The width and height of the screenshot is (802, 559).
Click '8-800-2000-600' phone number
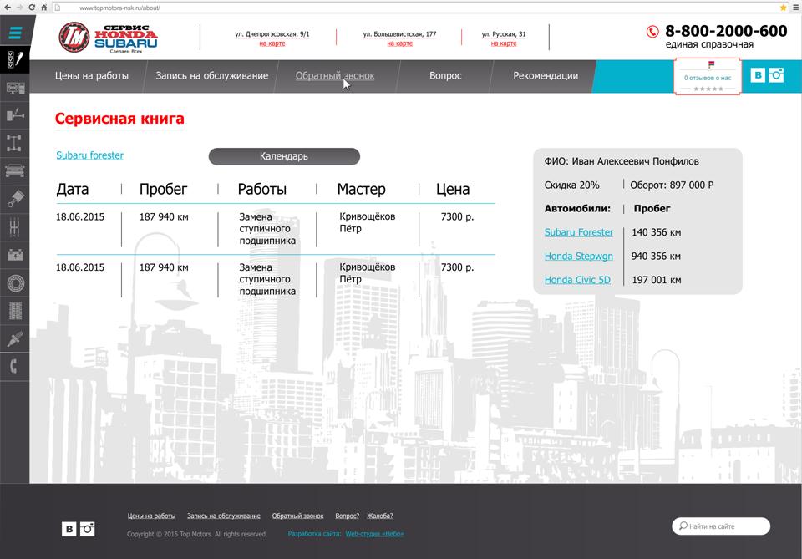tap(726, 31)
